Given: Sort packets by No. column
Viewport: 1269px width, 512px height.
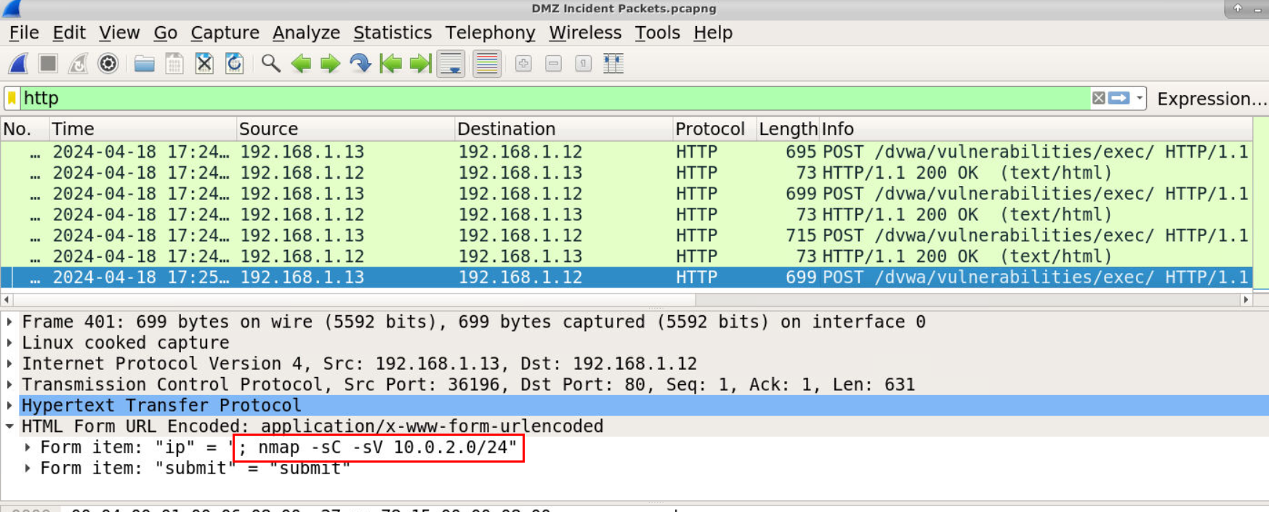Looking at the screenshot, I should (x=25, y=129).
